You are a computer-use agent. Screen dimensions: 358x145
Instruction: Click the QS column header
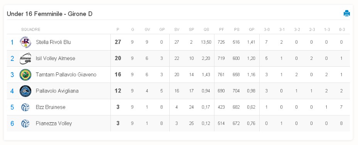point(206,29)
